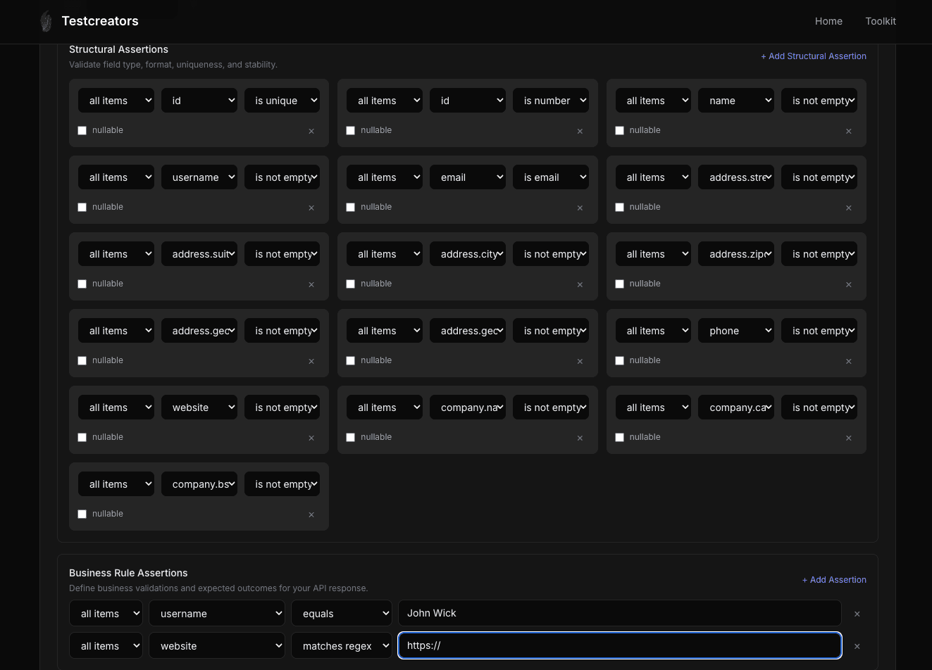
Task: Remove the phone assertion card
Action: [x=848, y=361]
